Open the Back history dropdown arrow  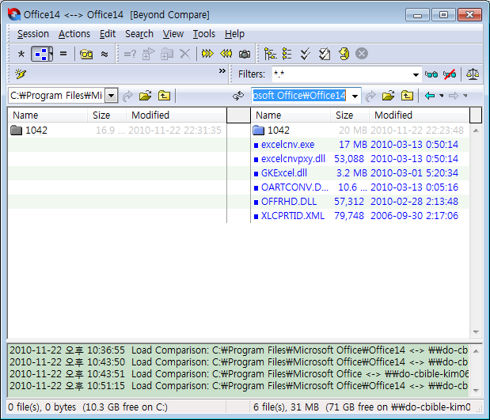[442, 96]
